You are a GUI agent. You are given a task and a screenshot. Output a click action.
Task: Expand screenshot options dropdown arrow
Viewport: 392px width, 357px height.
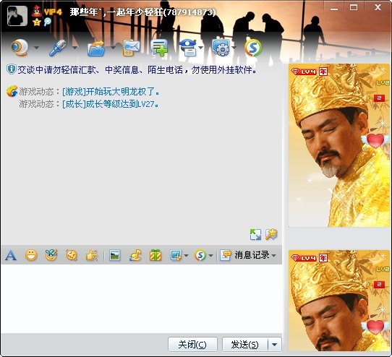(x=186, y=255)
